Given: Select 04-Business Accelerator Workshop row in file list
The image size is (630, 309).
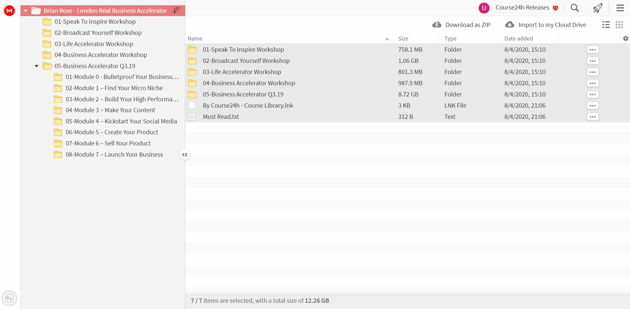Looking at the screenshot, I should pyautogui.click(x=407, y=83).
